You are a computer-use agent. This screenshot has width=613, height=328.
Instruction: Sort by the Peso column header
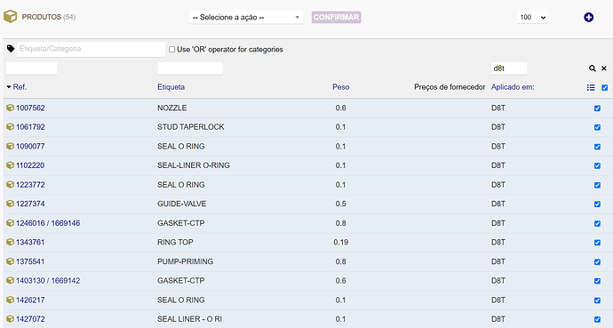point(341,87)
